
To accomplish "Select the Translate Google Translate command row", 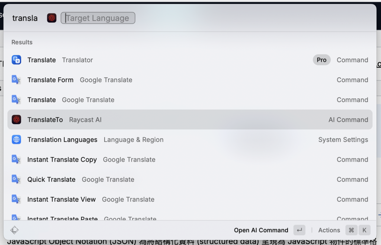I will pyautogui.click(x=190, y=100).
